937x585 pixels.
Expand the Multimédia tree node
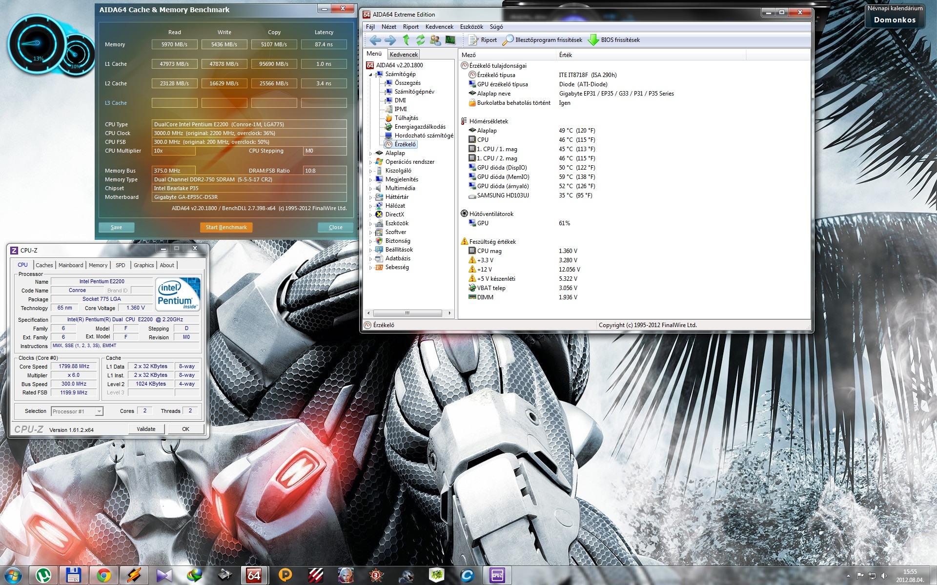click(x=370, y=189)
